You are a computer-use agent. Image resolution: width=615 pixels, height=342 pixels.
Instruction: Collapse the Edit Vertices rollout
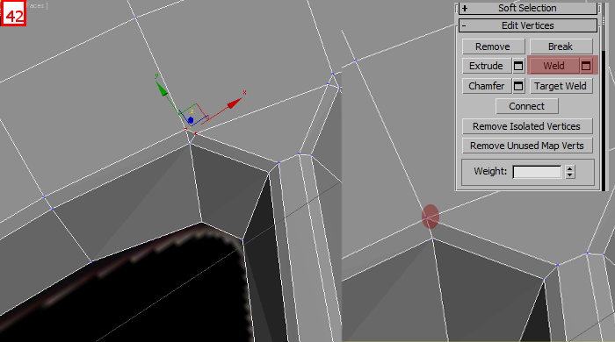527,25
